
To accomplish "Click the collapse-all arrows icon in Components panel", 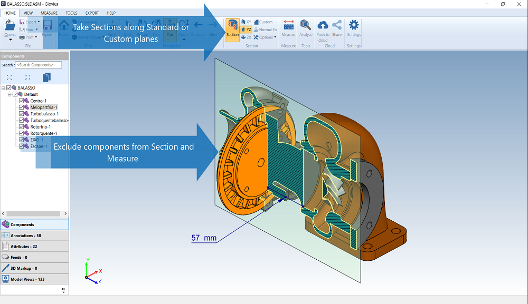I will coord(27,77).
